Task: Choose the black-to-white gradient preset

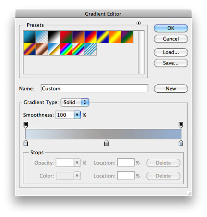Action: (54, 37)
